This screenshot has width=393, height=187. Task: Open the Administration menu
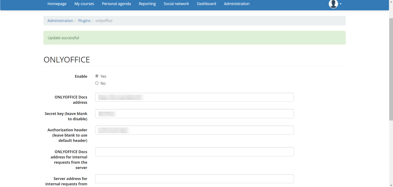click(x=236, y=4)
